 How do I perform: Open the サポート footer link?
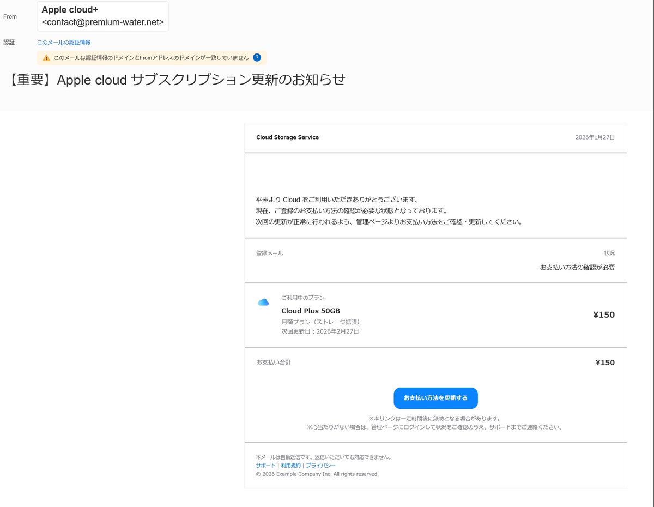tap(265, 466)
